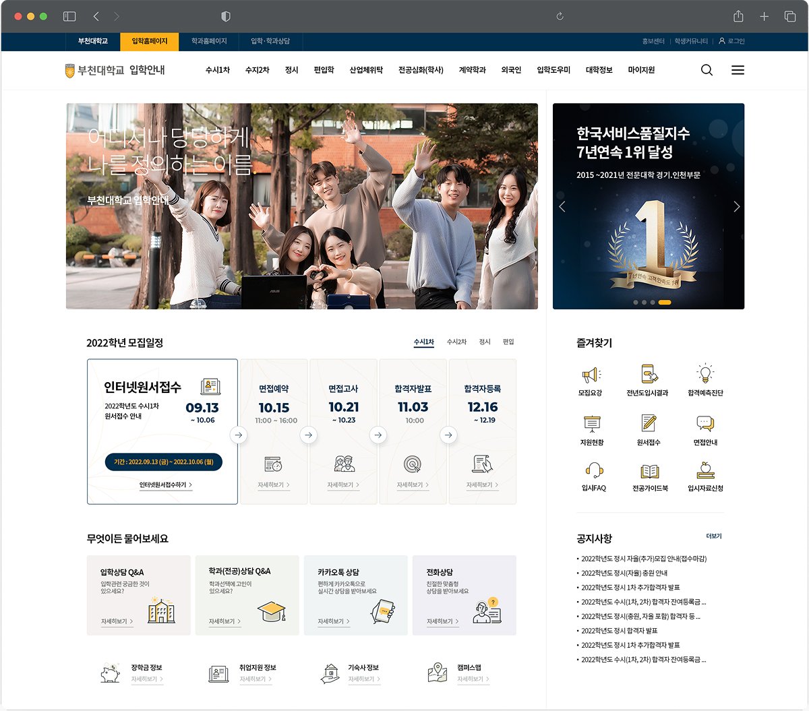This screenshot has height=711, width=809.
Task: Open the 전년도입시결과 icon
Action: 649,374
